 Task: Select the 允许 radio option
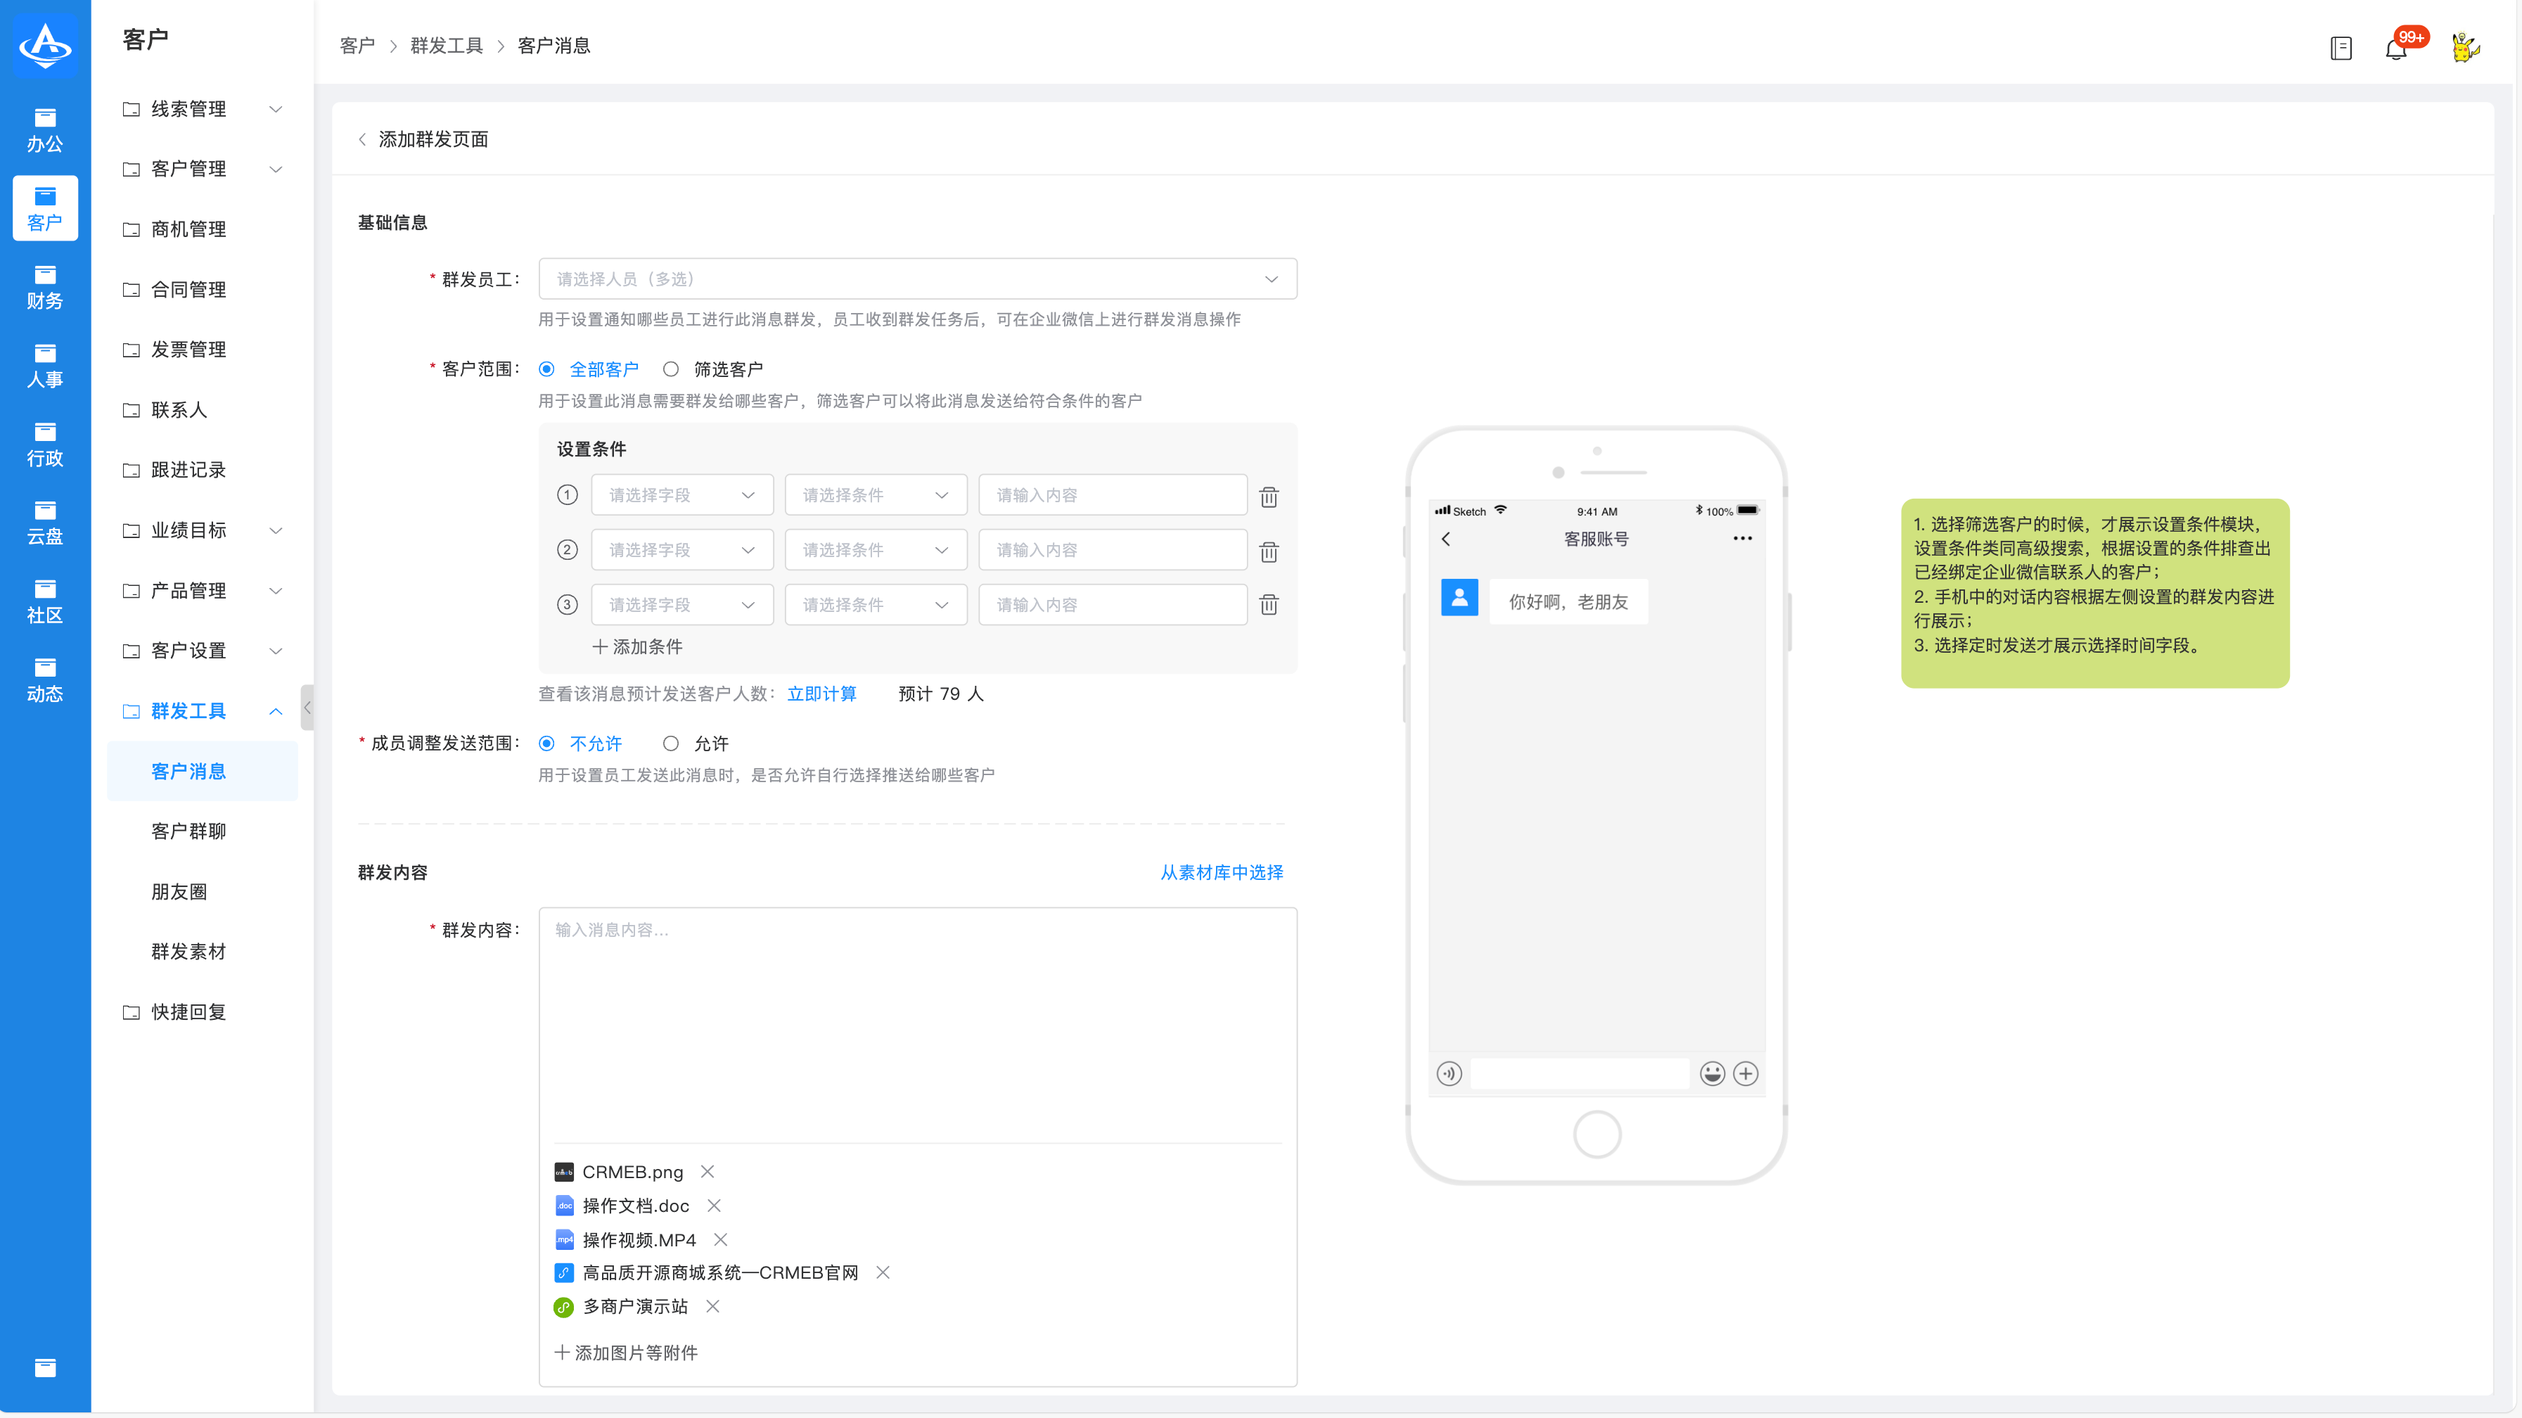pos(671,743)
